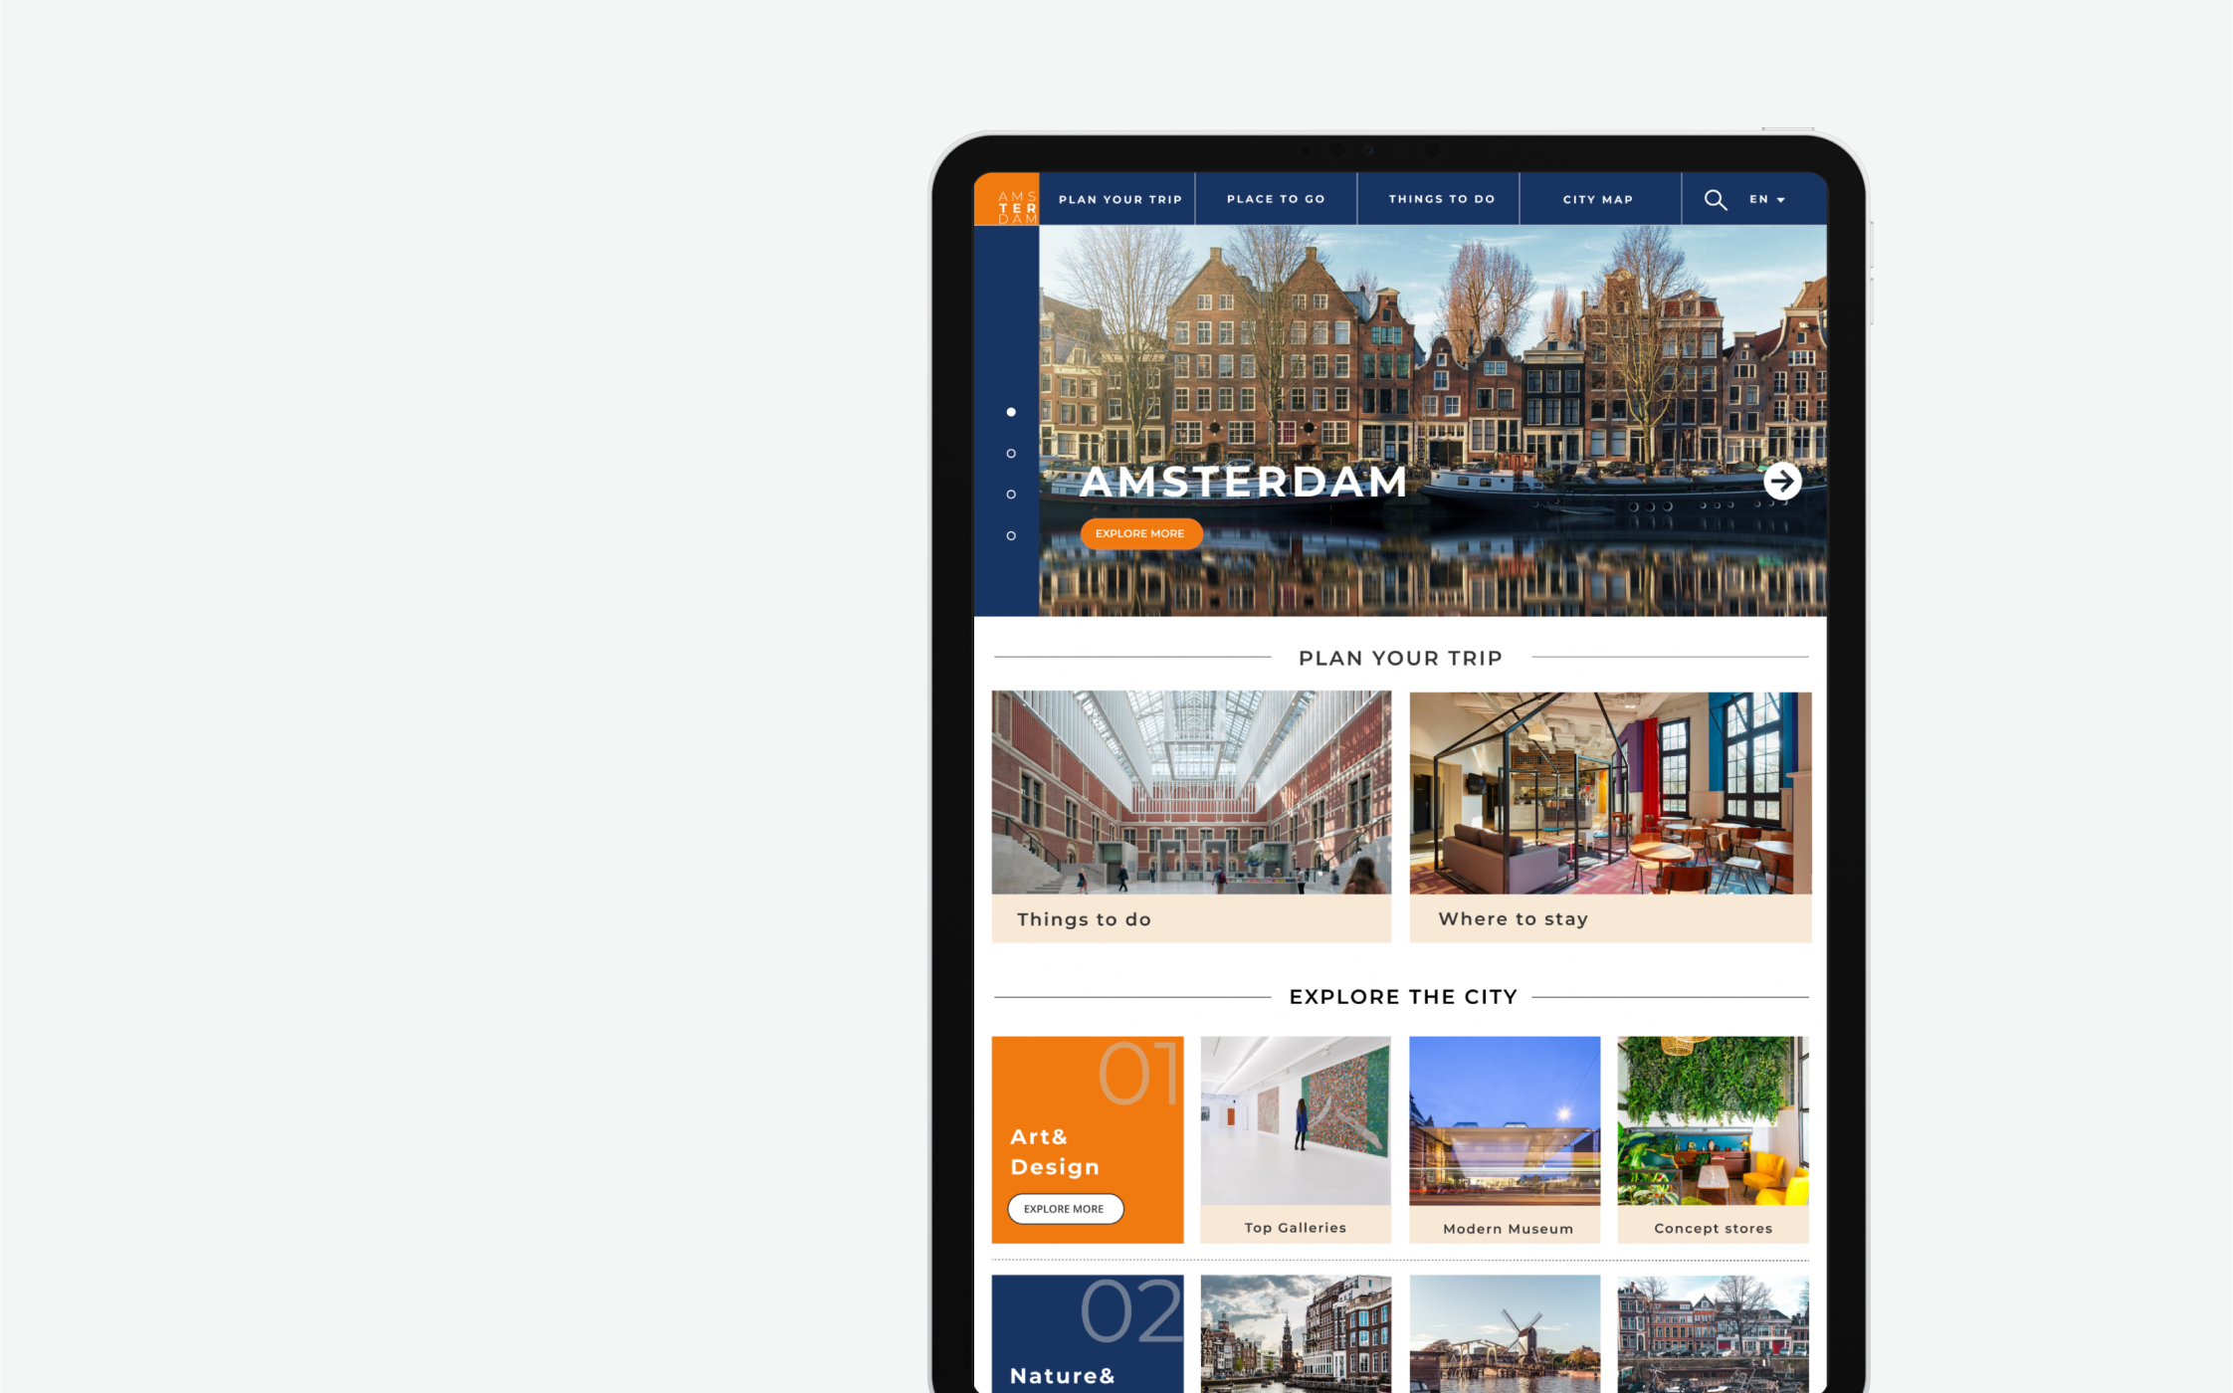Click the Nature& category tile
Screen dimensions: 2233x1393
pyautogui.click(x=1088, y=1334)
